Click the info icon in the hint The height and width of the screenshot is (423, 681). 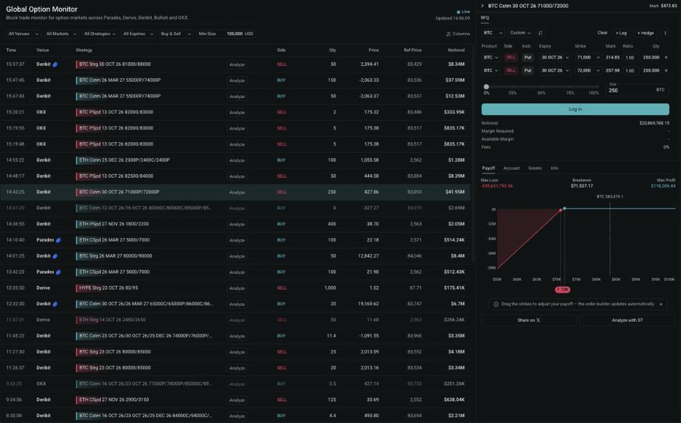click(x=496, y=304)
